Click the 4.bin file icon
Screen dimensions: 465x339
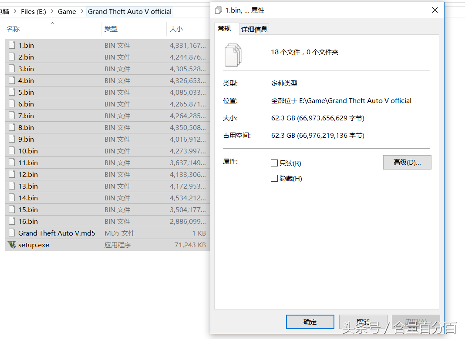[12, 80]
